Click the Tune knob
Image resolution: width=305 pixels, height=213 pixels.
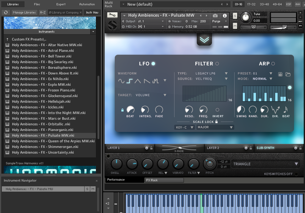tap(246, 17)
